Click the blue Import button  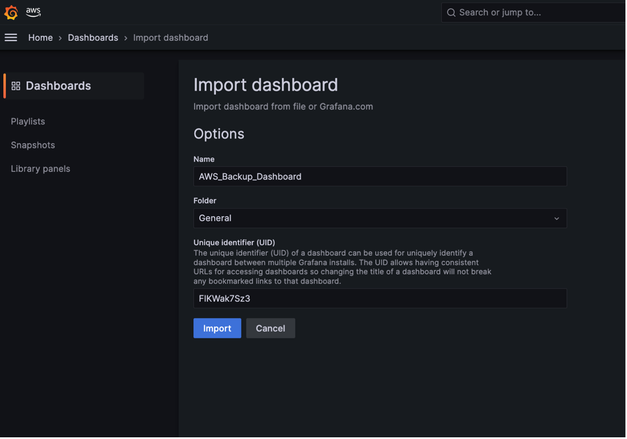coord(217,328)
